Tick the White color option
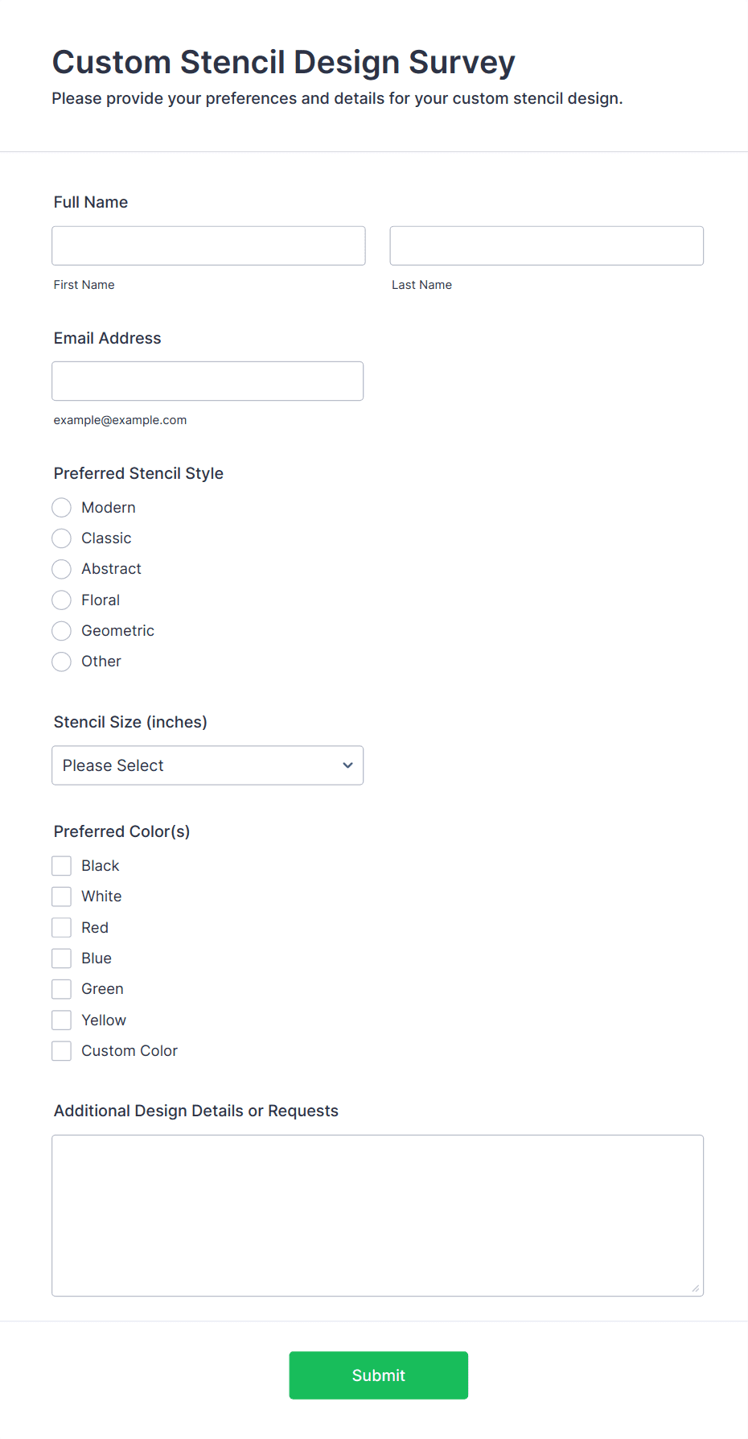 click(62, 897)
